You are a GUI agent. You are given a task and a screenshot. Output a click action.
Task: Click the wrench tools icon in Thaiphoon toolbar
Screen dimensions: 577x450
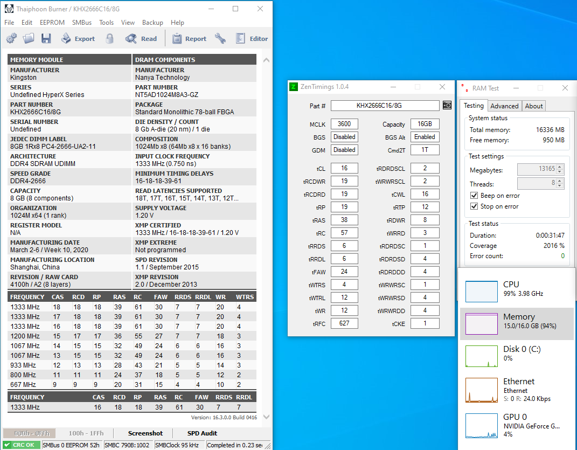point(220,38)
